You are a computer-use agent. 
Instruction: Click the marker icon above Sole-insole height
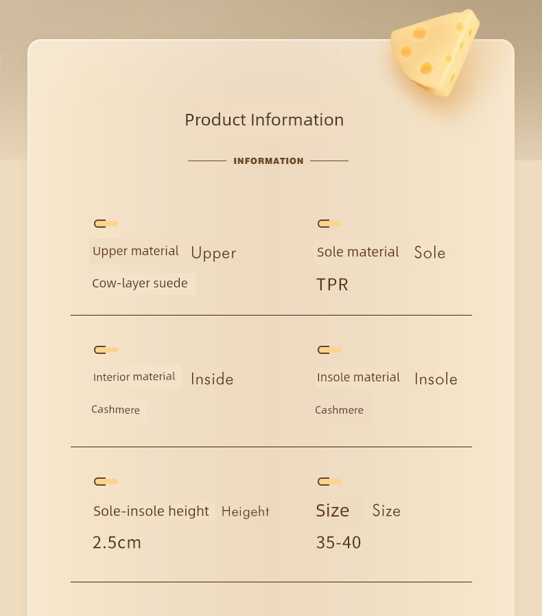[106, 482]
